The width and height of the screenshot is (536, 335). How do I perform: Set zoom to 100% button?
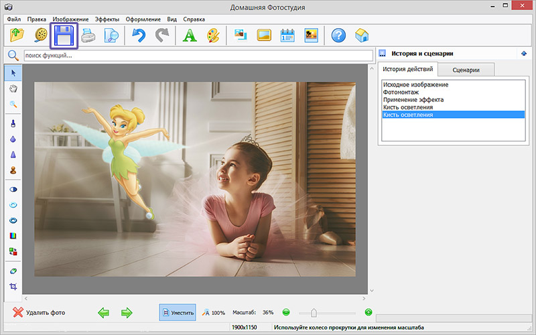(214, 312)
